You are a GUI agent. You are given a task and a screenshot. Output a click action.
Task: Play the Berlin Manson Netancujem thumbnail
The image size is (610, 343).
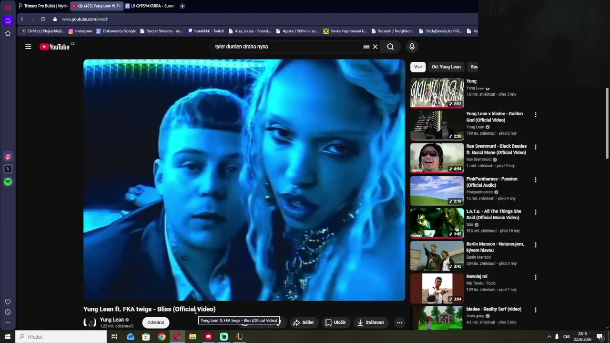point(437,255)
